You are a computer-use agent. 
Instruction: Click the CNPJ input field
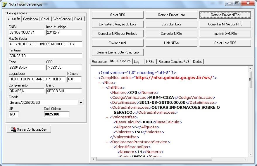tap(27, 32)
